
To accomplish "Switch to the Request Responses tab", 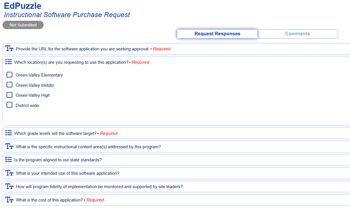I will pyautogui.click(x=217, y=34).
